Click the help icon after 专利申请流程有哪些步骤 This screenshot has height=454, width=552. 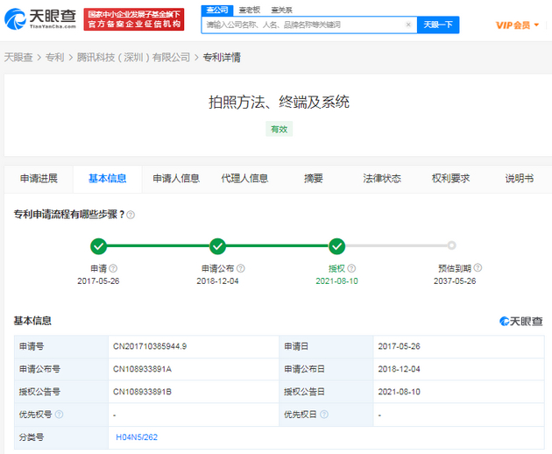click(x=131, y=215)
